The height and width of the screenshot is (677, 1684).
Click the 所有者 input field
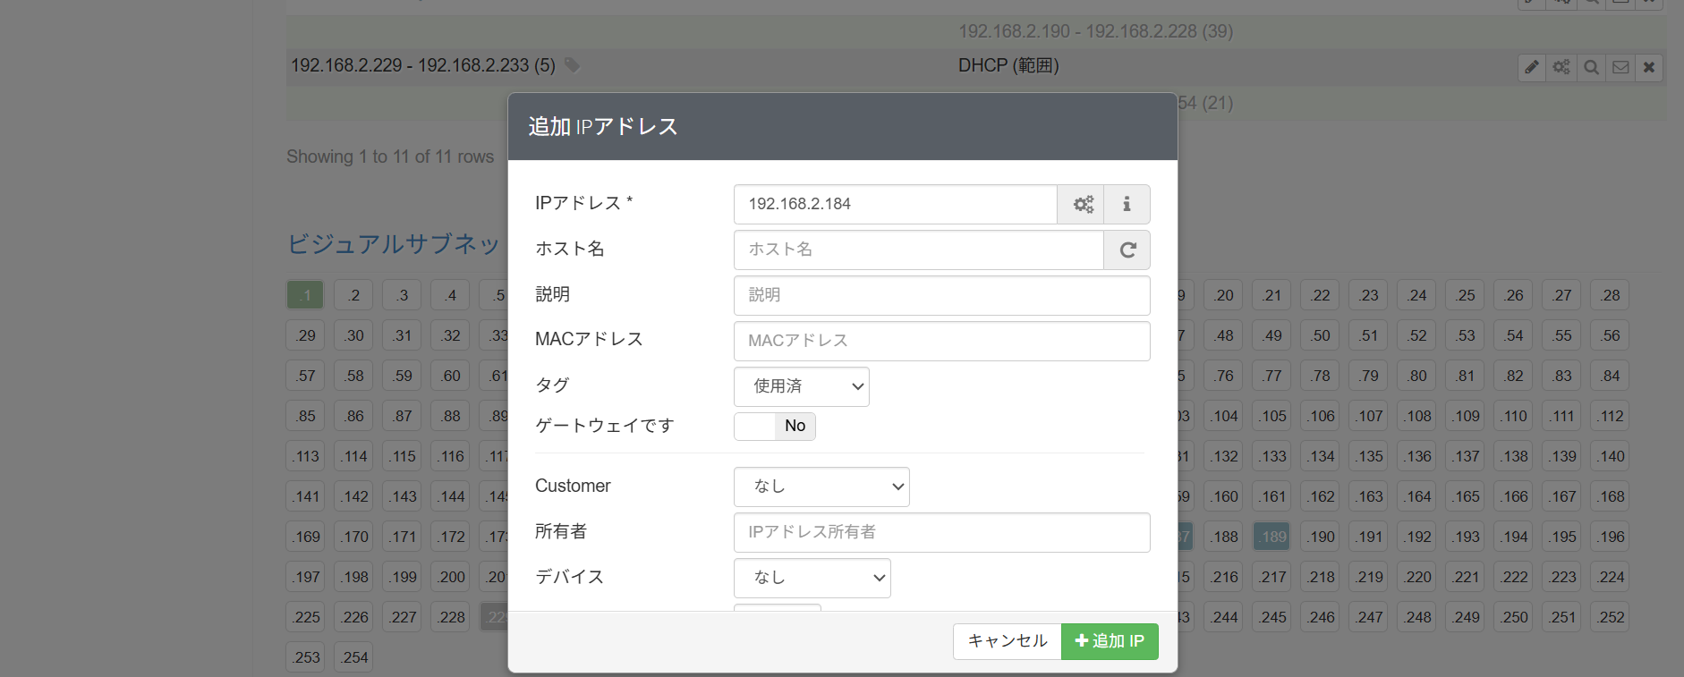(x=942, y=532)
